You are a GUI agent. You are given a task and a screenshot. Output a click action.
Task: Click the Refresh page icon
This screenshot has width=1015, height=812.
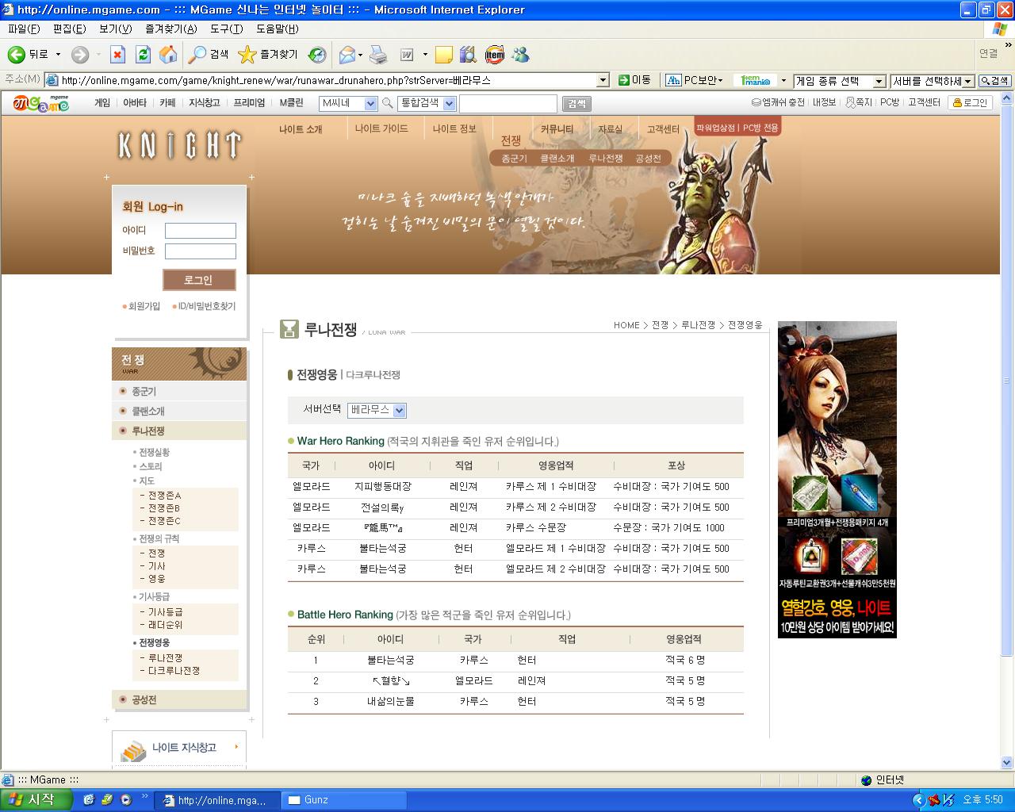tap(143, 54)
